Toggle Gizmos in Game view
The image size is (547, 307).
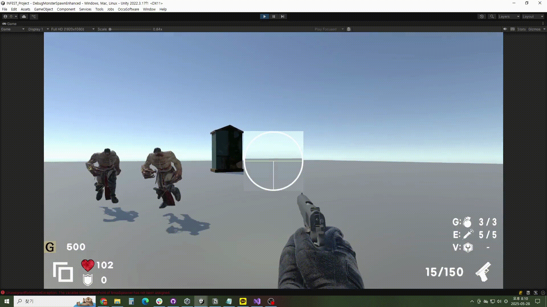pos(534,29)
